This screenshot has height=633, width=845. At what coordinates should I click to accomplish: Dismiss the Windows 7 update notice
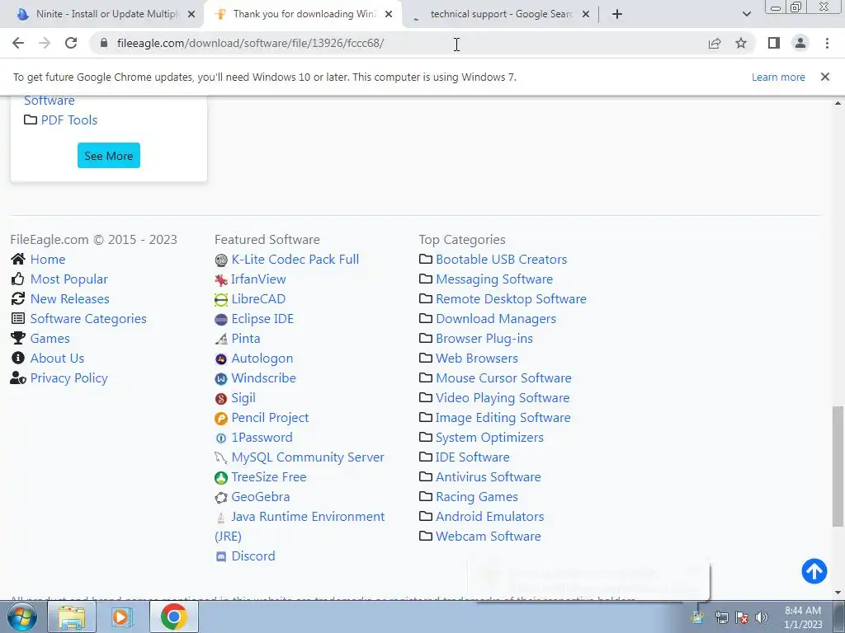click(824, 77)
